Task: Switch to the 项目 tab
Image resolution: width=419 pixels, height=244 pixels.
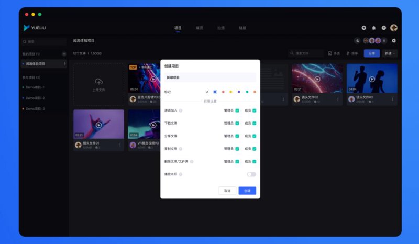Action: (178, 28)
